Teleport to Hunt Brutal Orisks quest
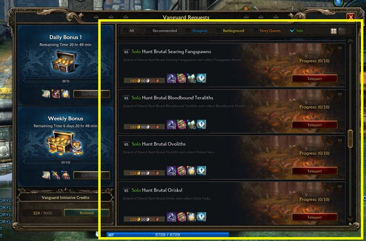 click(x=314, y=217)
